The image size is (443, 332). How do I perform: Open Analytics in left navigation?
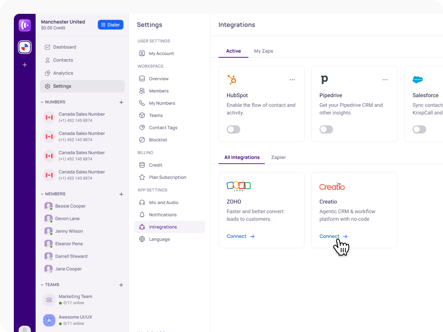82,73
